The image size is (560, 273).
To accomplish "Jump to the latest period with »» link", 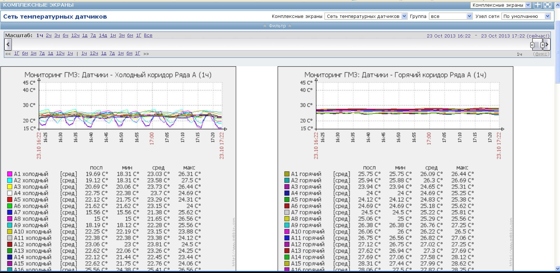I will [146, 54].
